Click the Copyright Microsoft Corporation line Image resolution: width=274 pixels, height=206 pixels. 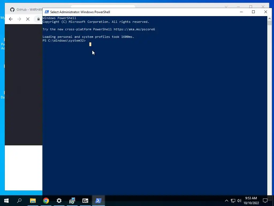(x=96, y=22)
